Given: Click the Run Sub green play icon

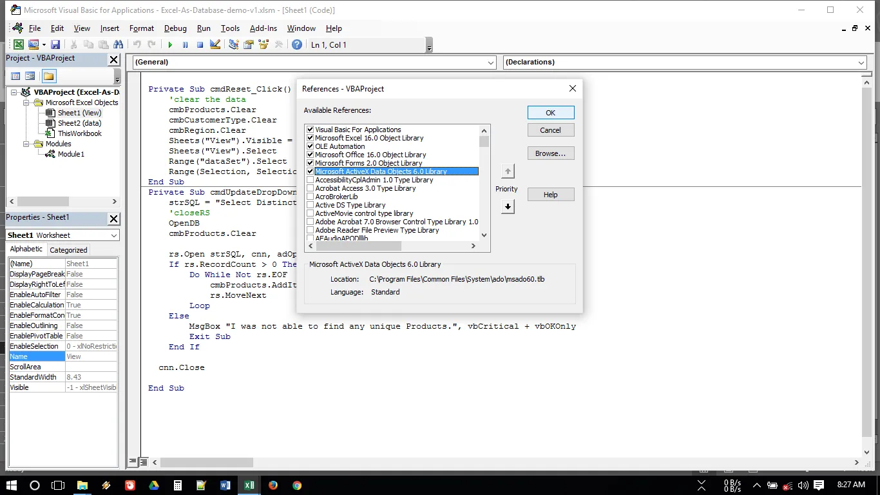Looking at the screenshot, I should click(x=170, y=45).
